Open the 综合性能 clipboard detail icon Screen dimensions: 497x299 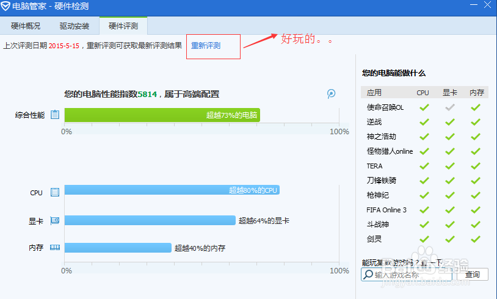pos(55,114)
